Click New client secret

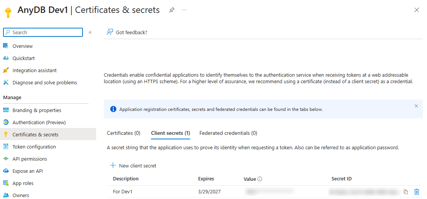[138, 166]
